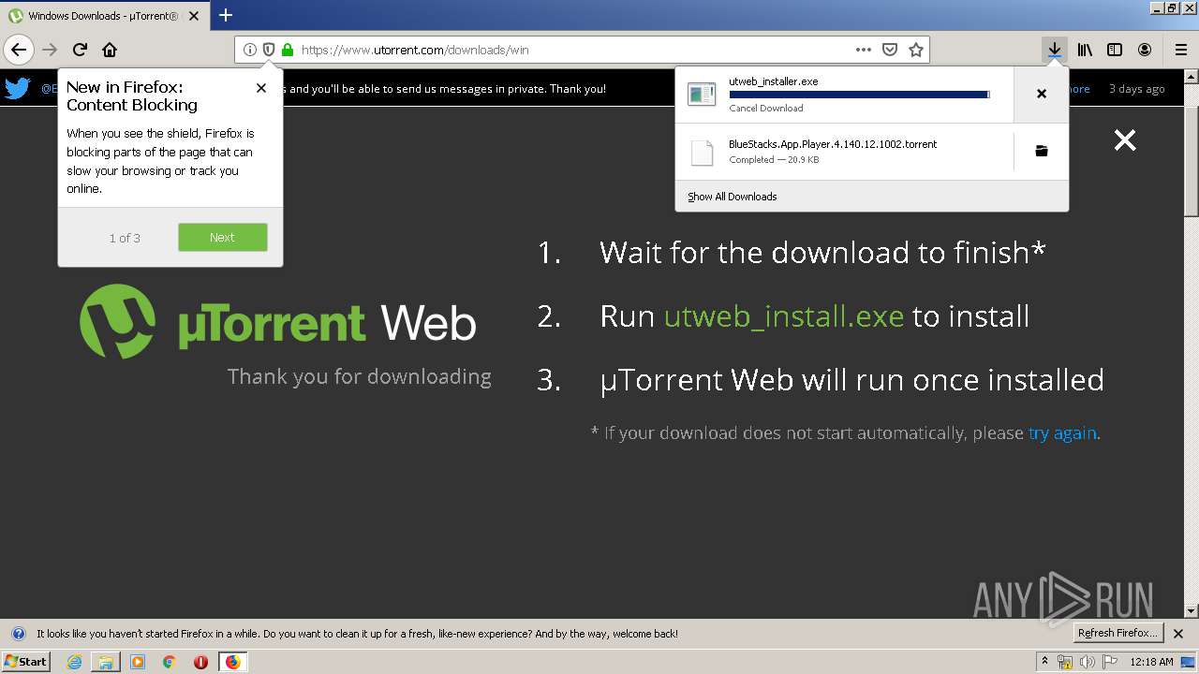Close the Content Blocking tooltip
The image size is (1199, 674).
click(261, 88)
